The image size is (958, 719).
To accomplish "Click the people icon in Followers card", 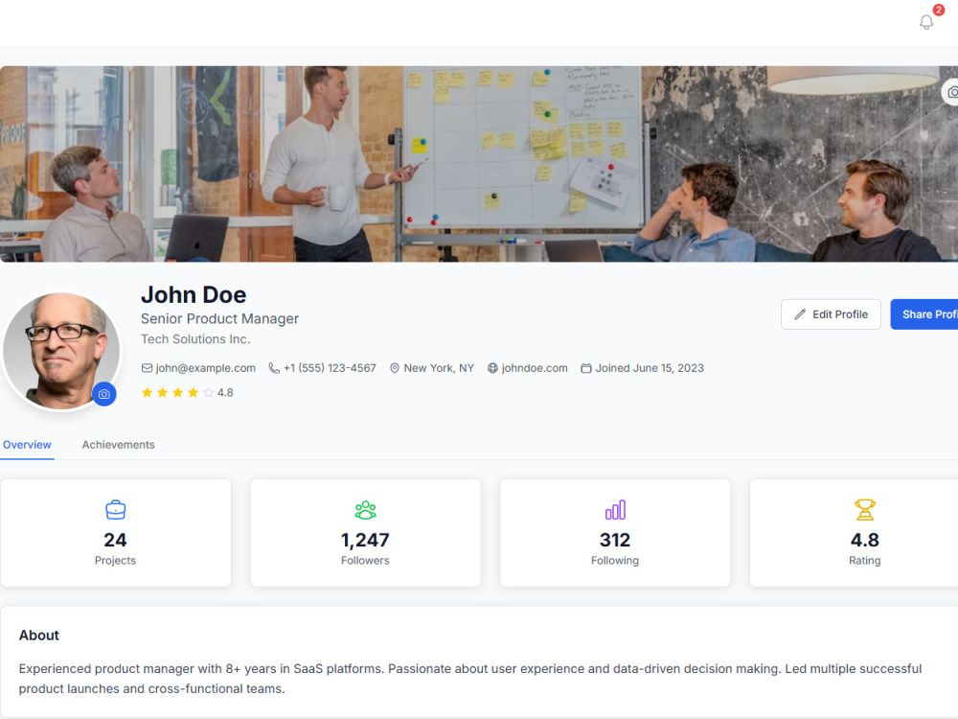I will [365, 510].
